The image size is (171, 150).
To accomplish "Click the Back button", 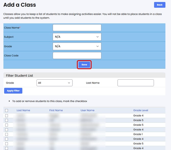I will click(160, 5).
